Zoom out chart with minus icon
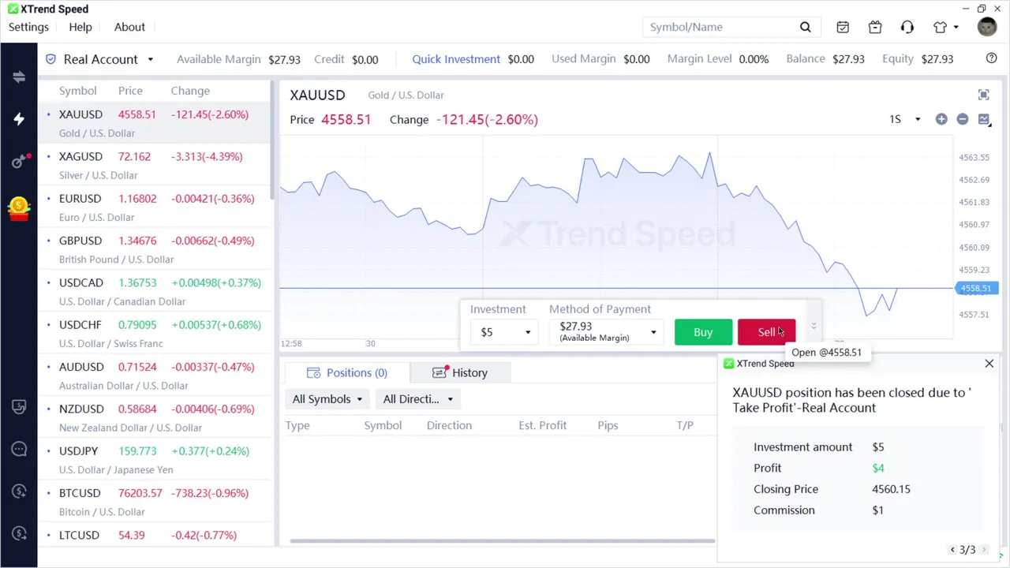 963,119
